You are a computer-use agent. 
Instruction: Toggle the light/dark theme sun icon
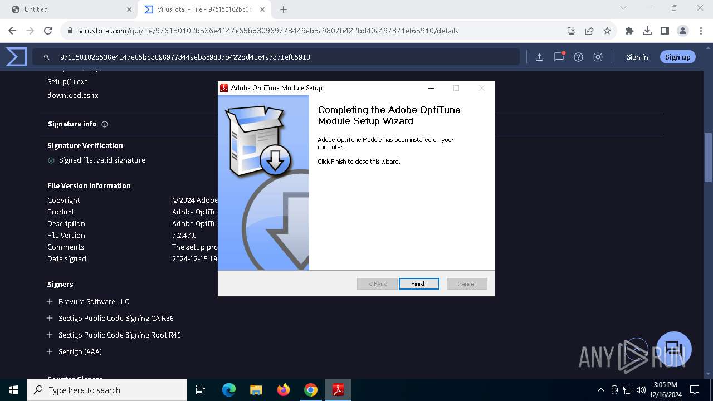click(x=598, y=57)
